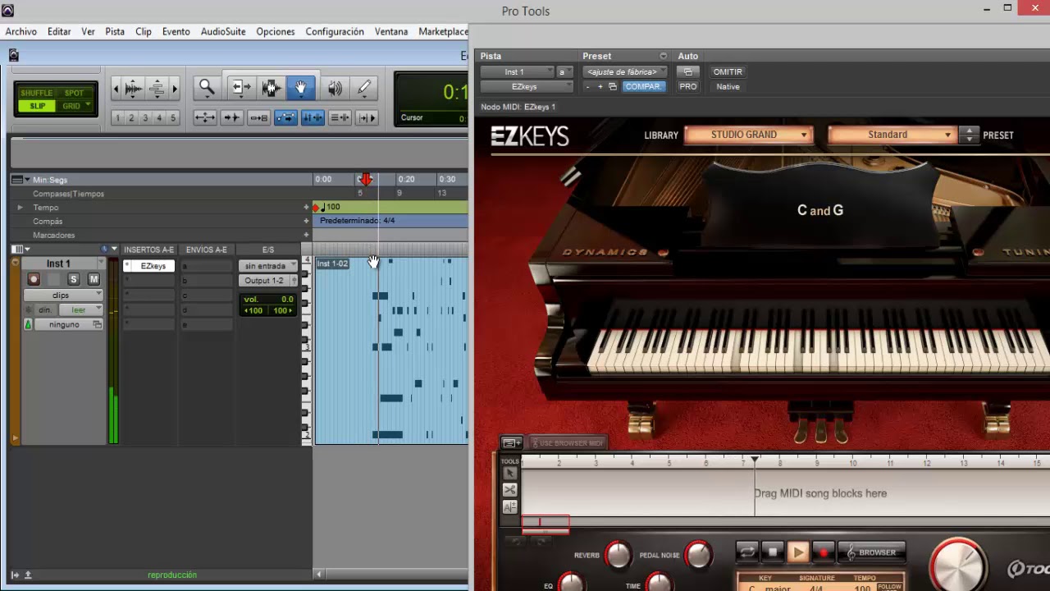Open Pista menu
Image resolution: width=1050 pixels, height=591 pixels.
coord(115,31)
